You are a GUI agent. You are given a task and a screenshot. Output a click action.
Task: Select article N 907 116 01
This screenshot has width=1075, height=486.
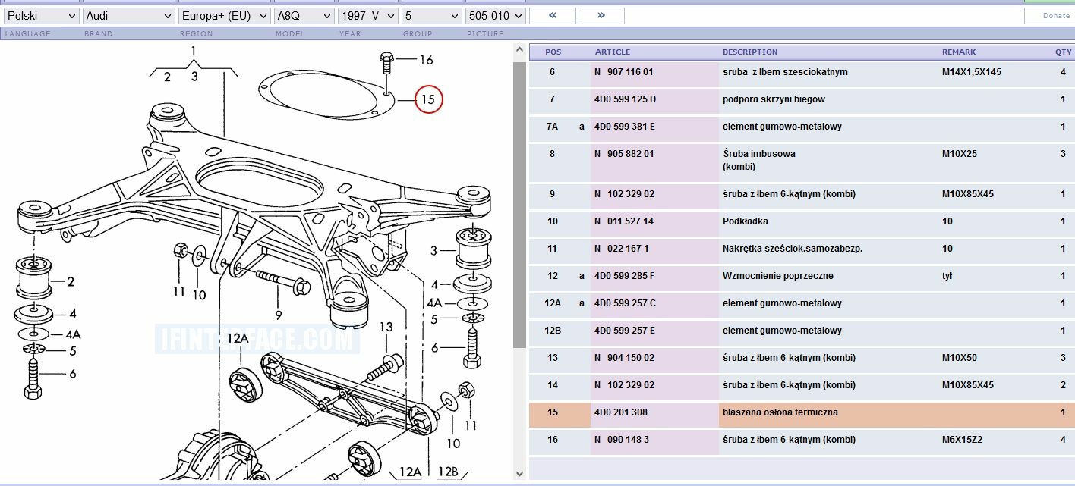[x=623, y=72]
